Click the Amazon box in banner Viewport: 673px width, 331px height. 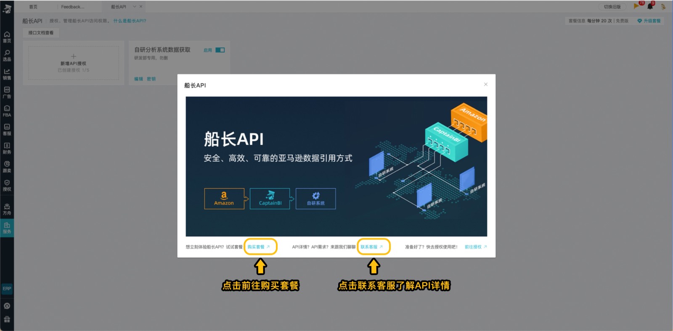pos(224,199)
